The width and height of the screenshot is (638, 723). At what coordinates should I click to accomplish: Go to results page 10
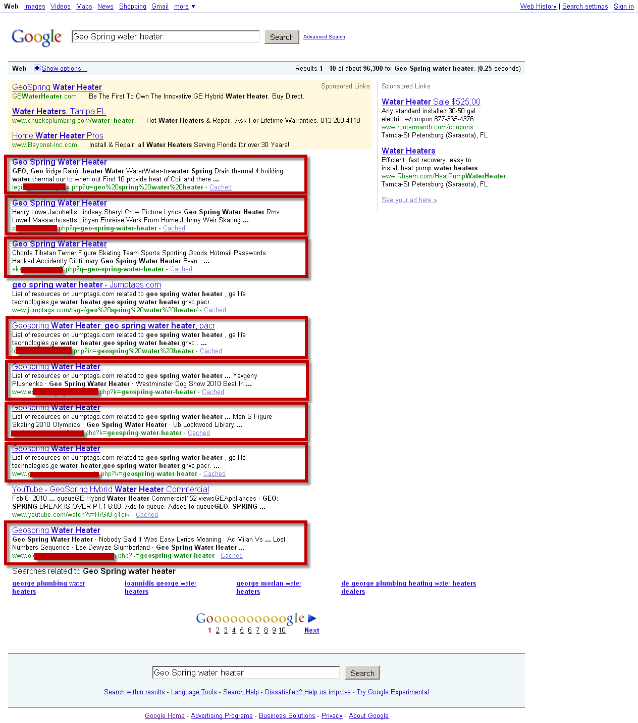pos(282,631)
